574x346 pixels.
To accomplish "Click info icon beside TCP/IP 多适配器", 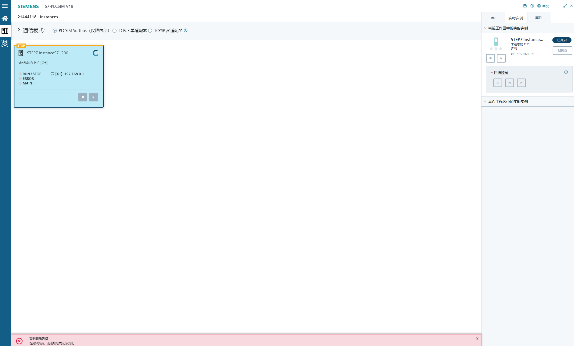I will 186,30.
